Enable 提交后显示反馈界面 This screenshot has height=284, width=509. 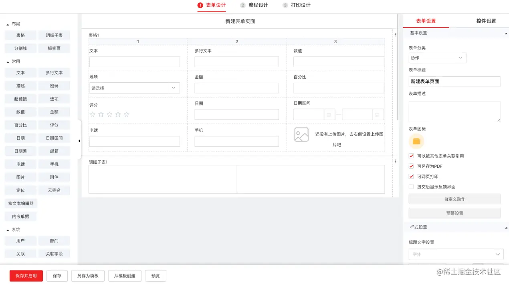[x=411, y=186]
